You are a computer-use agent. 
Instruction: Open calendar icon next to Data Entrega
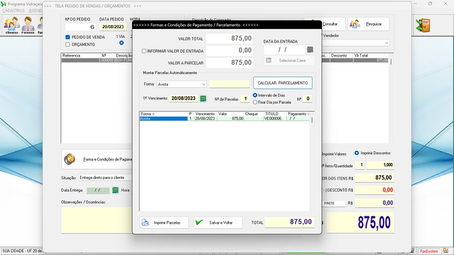tap(115, 190)
